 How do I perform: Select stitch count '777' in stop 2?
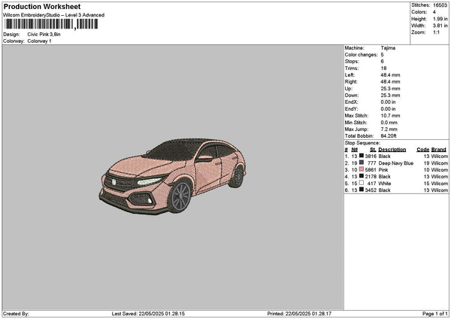pyautogui.click(x=372, y=163)
